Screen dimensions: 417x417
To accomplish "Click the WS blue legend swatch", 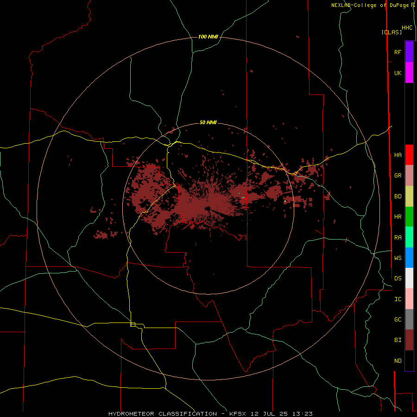I will (409, 258).
